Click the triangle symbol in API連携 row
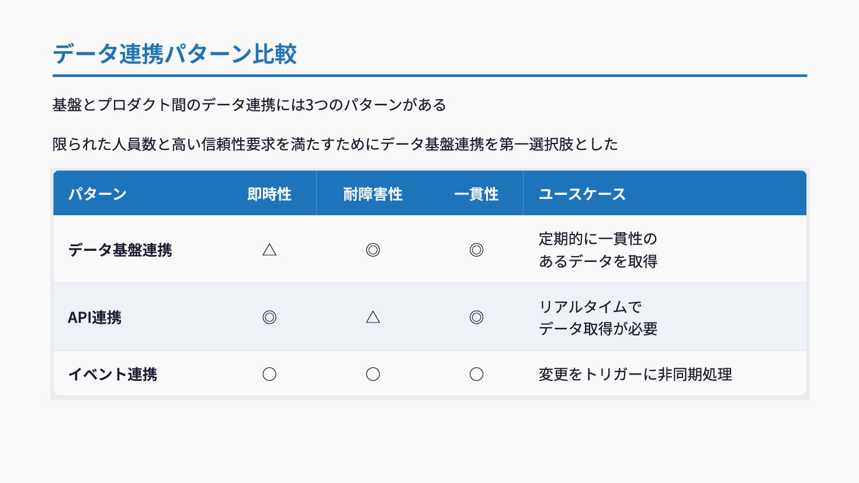This screenshot has width=859, height=483. [x=373, y=317]
